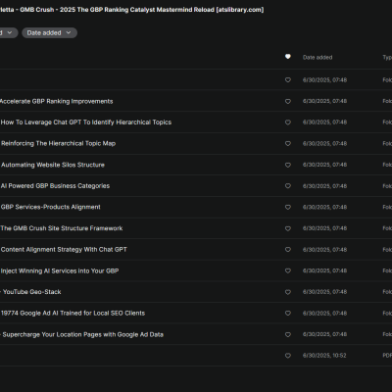Click heart on Supercharge Your Location Pages row
The width and height of the screenshot is (392, 392).
(x=288, y=334)
